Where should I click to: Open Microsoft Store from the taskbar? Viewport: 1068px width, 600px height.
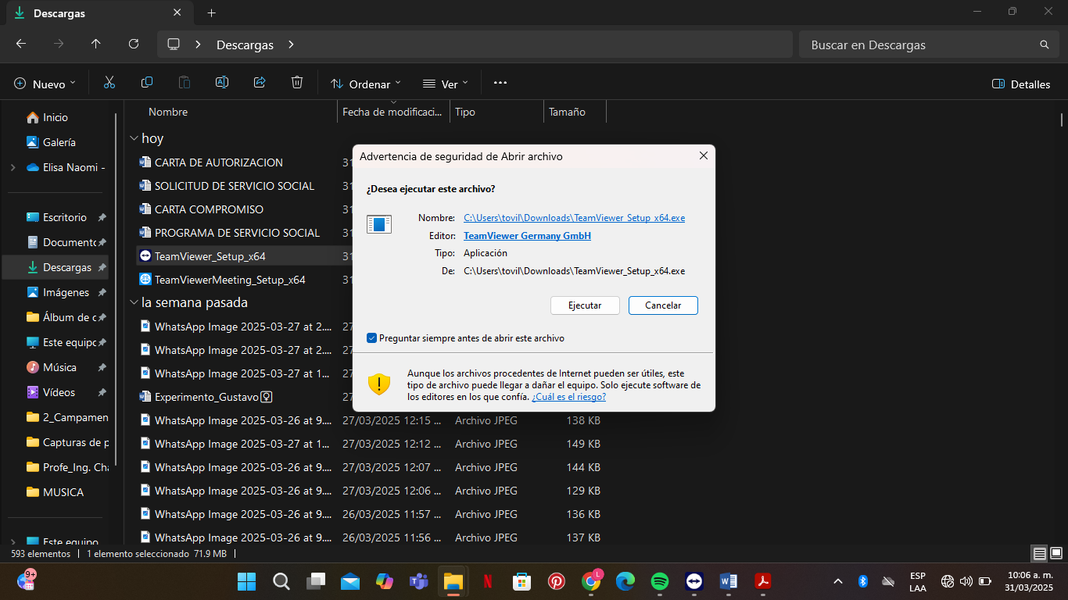click(522, 581)
